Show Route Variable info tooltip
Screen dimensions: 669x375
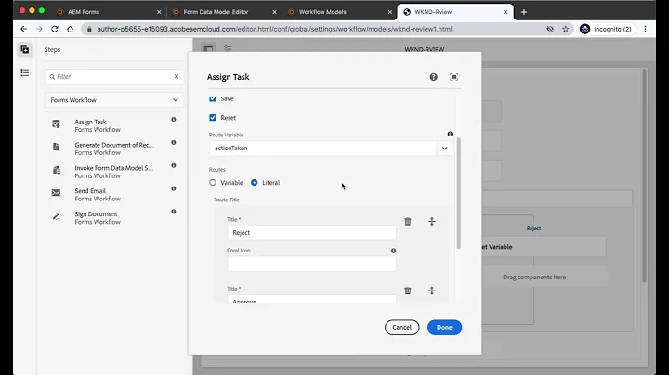pyautogui.click(x=450, y=134)
